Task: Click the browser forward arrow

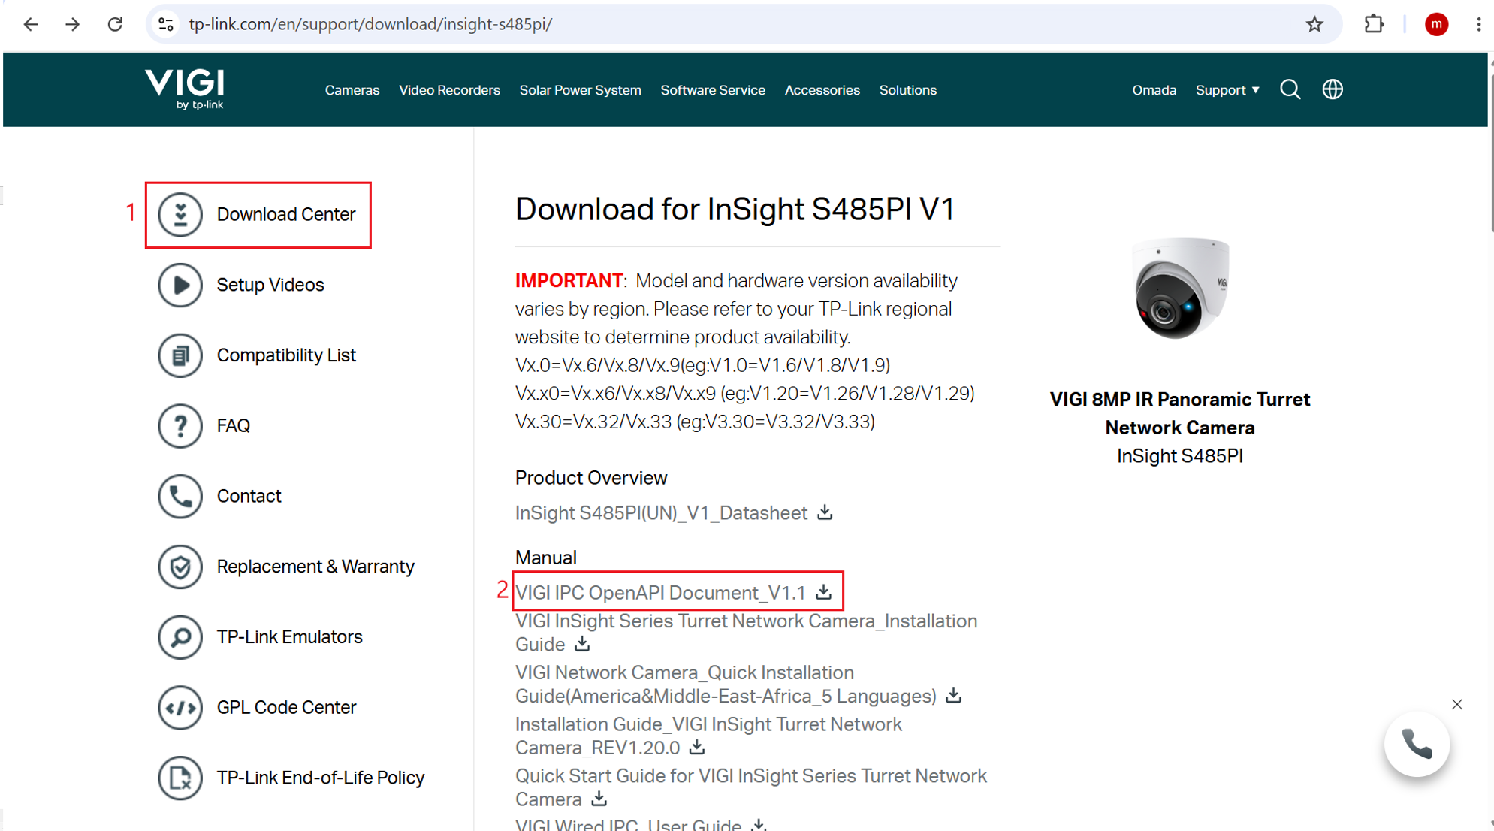Action: pyautogui.click(x=73, y=24)
